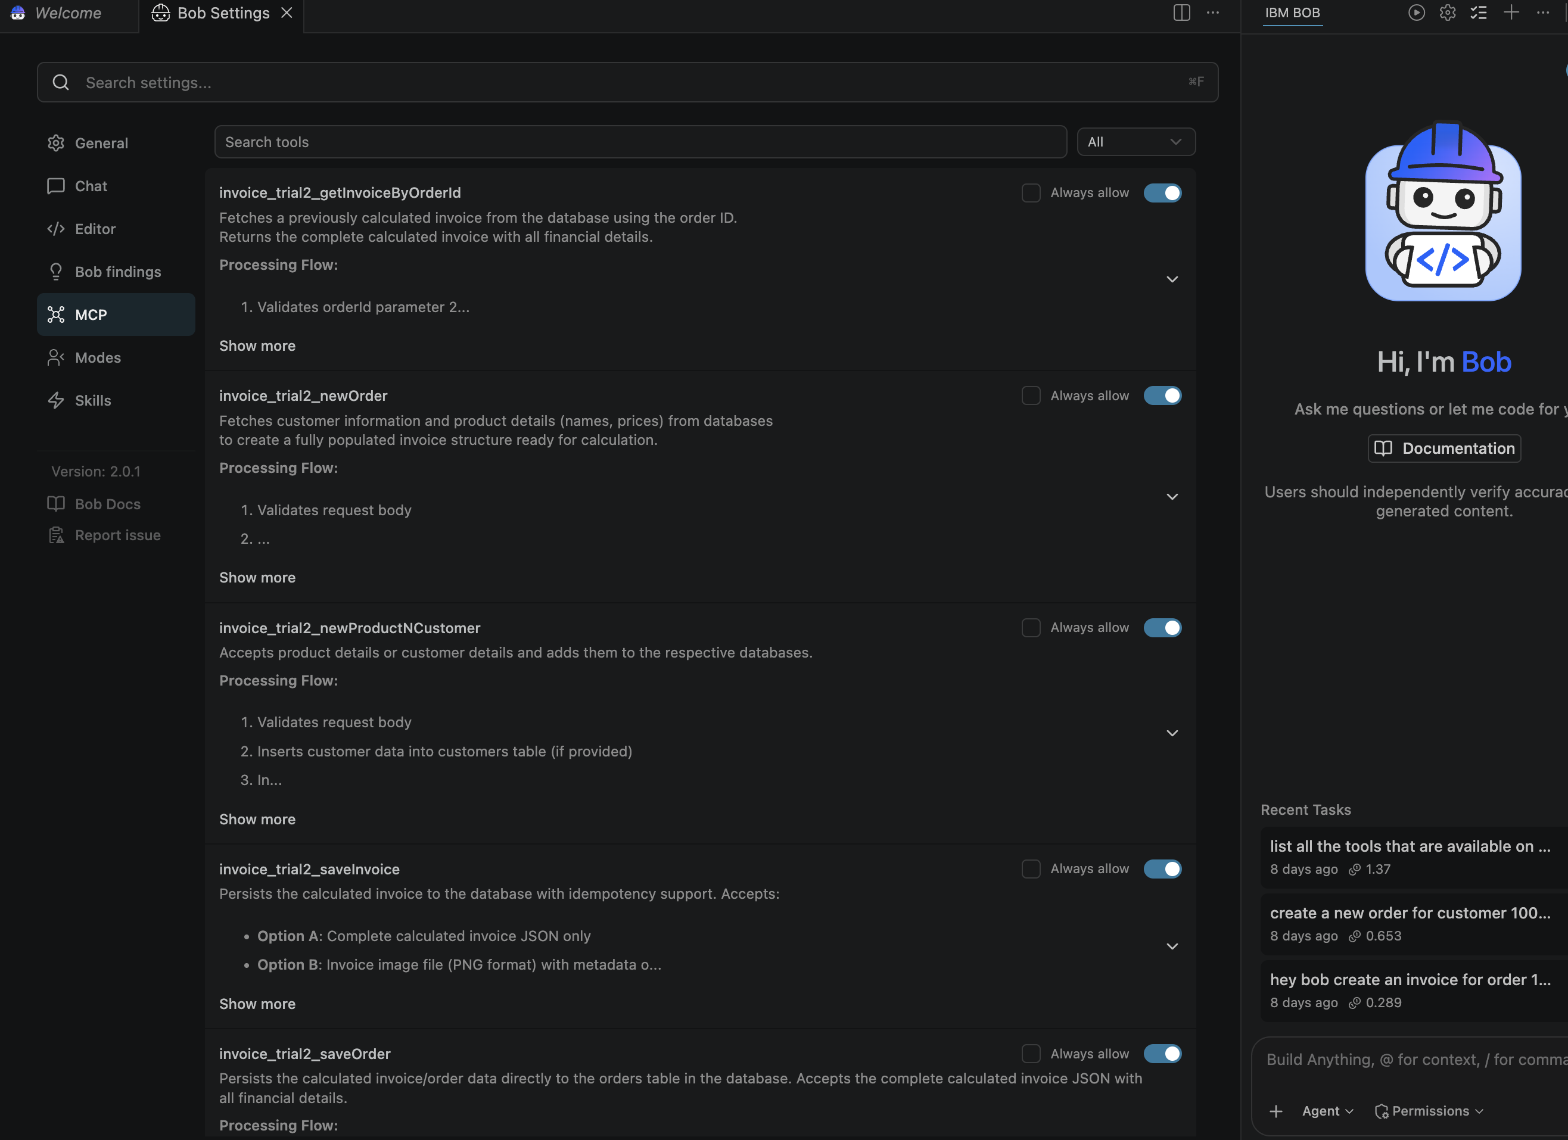1568x1140 pixels.
Task: Open recent task 'list all the tools that are available'
Action: pyautogui.click(x=1414, y=856)
